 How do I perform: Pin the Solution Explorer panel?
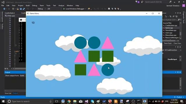click(x=178, y=13)
